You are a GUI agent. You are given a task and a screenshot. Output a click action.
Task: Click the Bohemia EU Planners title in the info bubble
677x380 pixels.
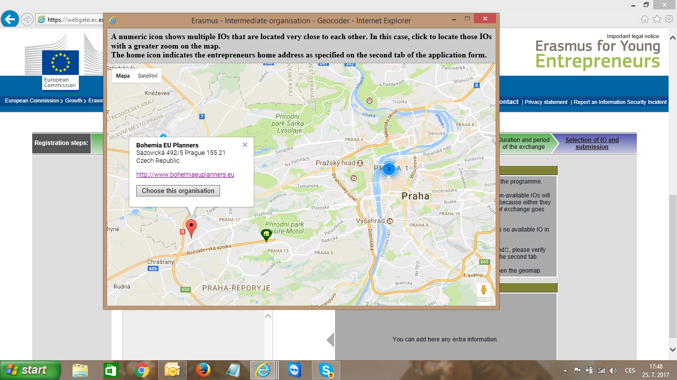coord(168,145)
